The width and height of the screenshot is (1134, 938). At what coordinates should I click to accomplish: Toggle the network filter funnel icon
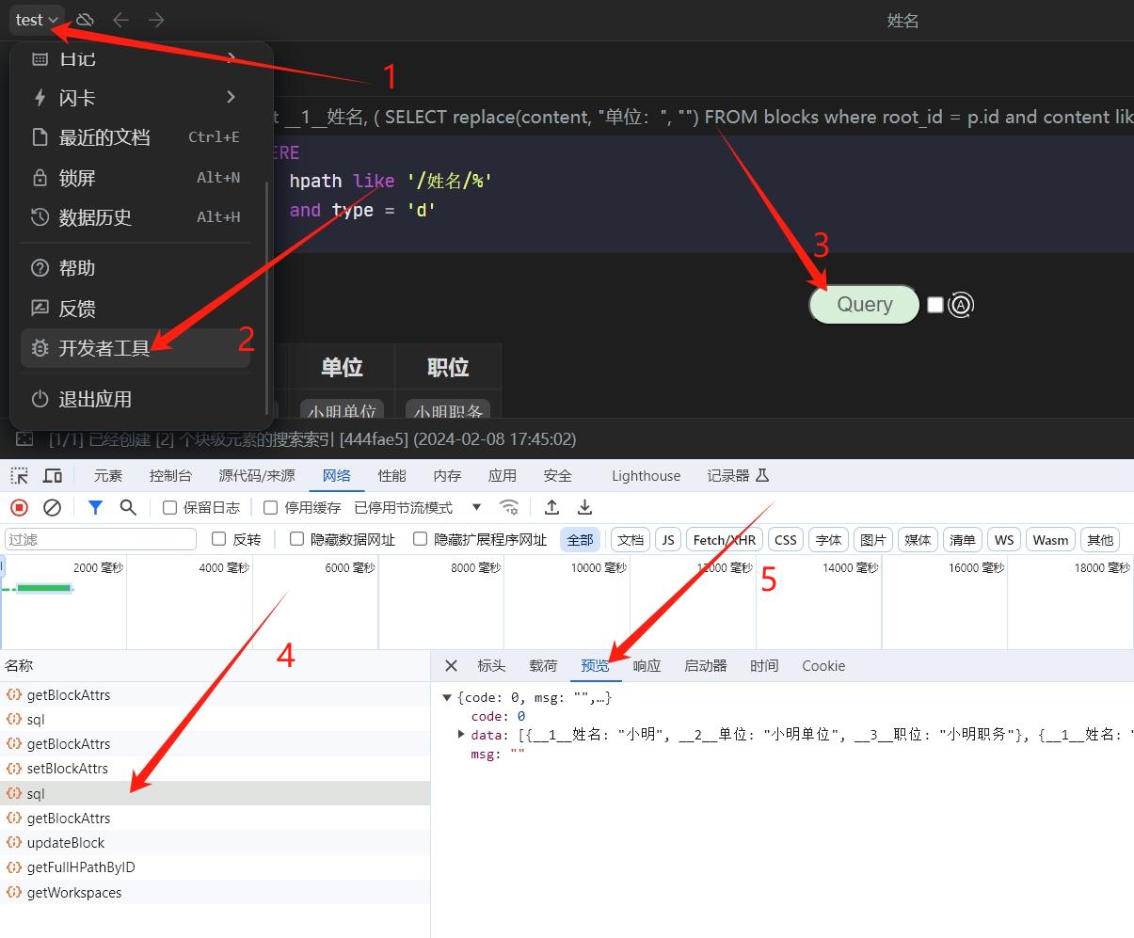[95, 507]
